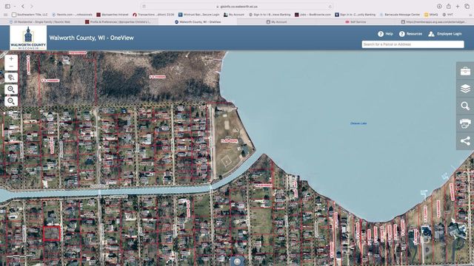Go back with Safari back arrow
This screenshot has width=474, height=266.
coord(23,7)
